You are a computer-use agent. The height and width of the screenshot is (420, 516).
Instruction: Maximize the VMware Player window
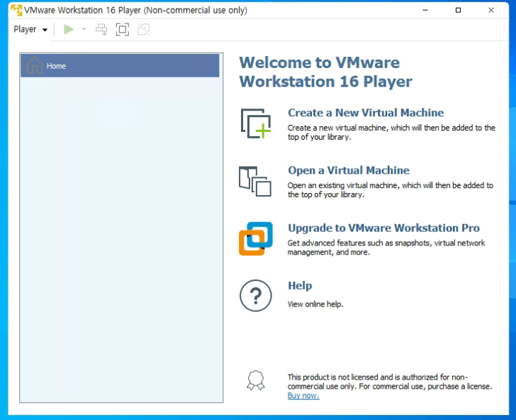click(458, 10)
